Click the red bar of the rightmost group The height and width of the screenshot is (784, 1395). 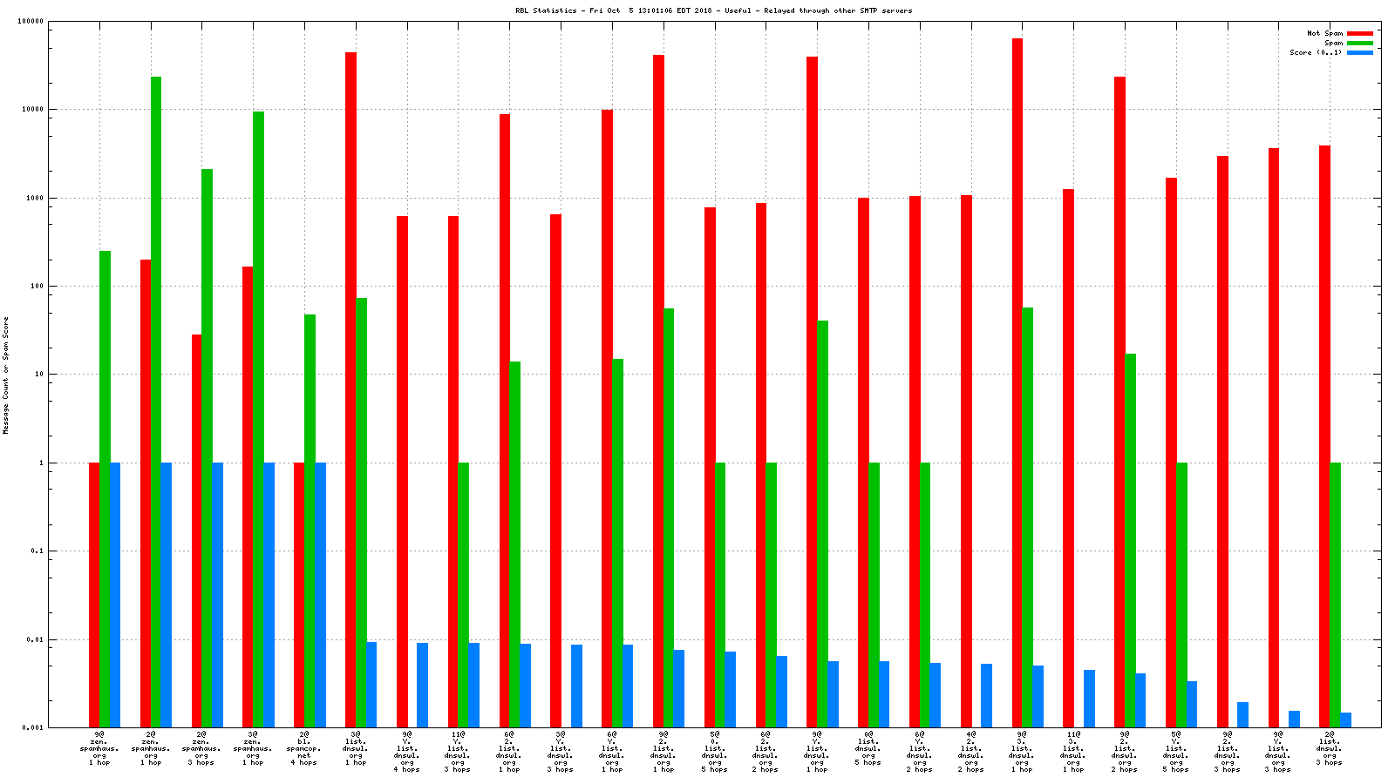point(1324,436)
